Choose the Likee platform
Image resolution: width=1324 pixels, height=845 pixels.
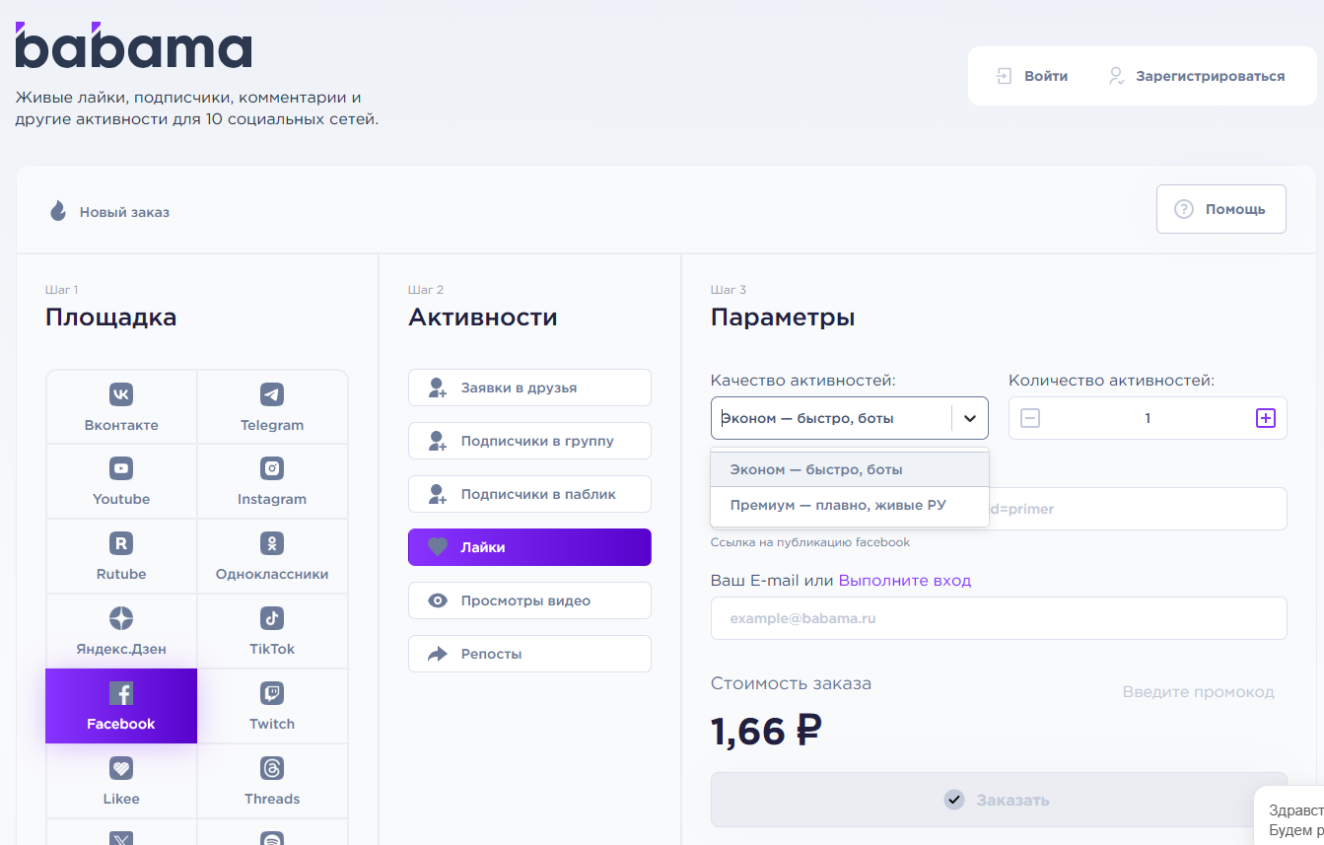coord(121,781)
